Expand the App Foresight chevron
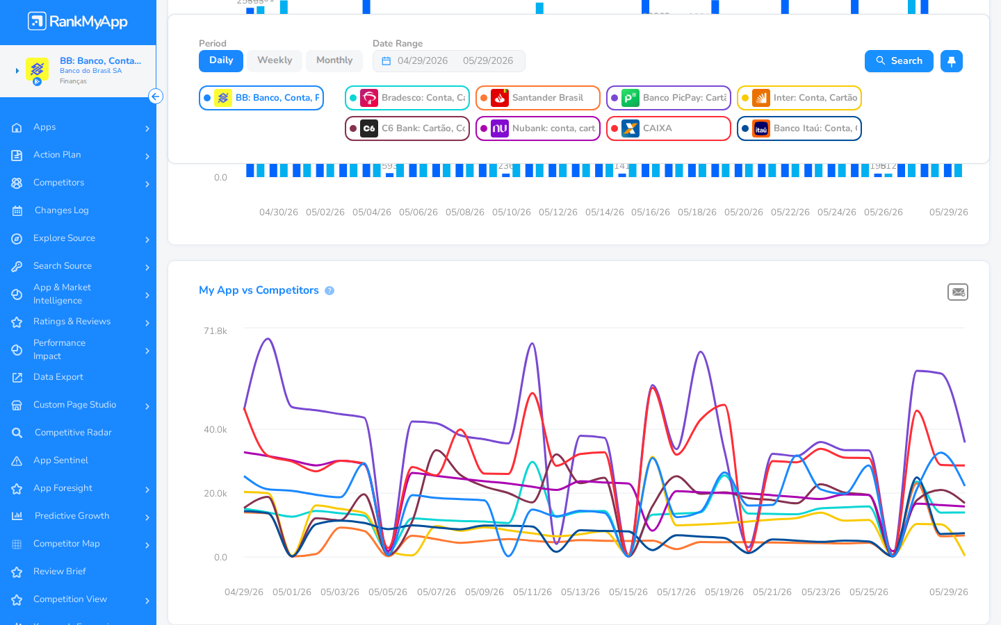Viewport: 1001px width, 625px height. [x=147, y=490]
